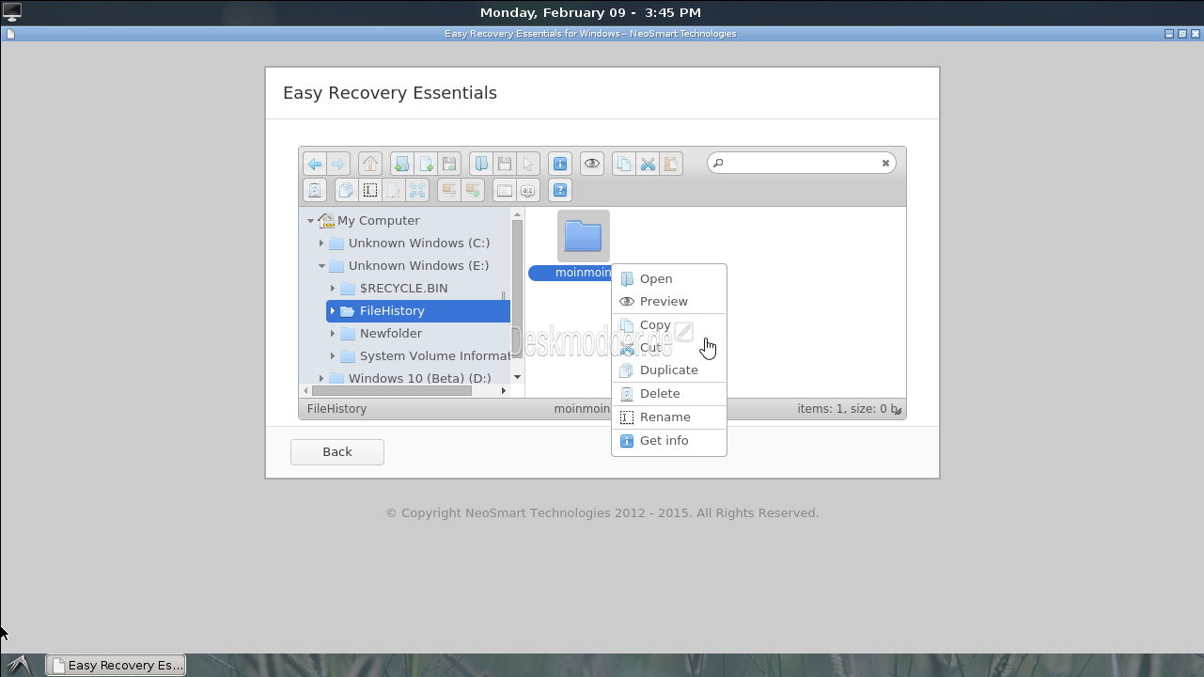Click the home icon in toolbar
The image size is (1204, 677).
point(370,164)
